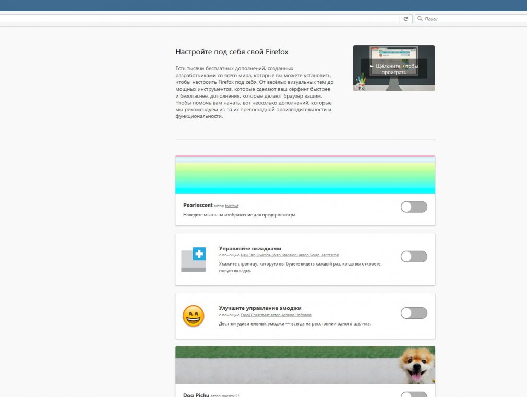Click the magnifier icon in the search box
This screenshot has width=527, height=397.
(420, 19)
